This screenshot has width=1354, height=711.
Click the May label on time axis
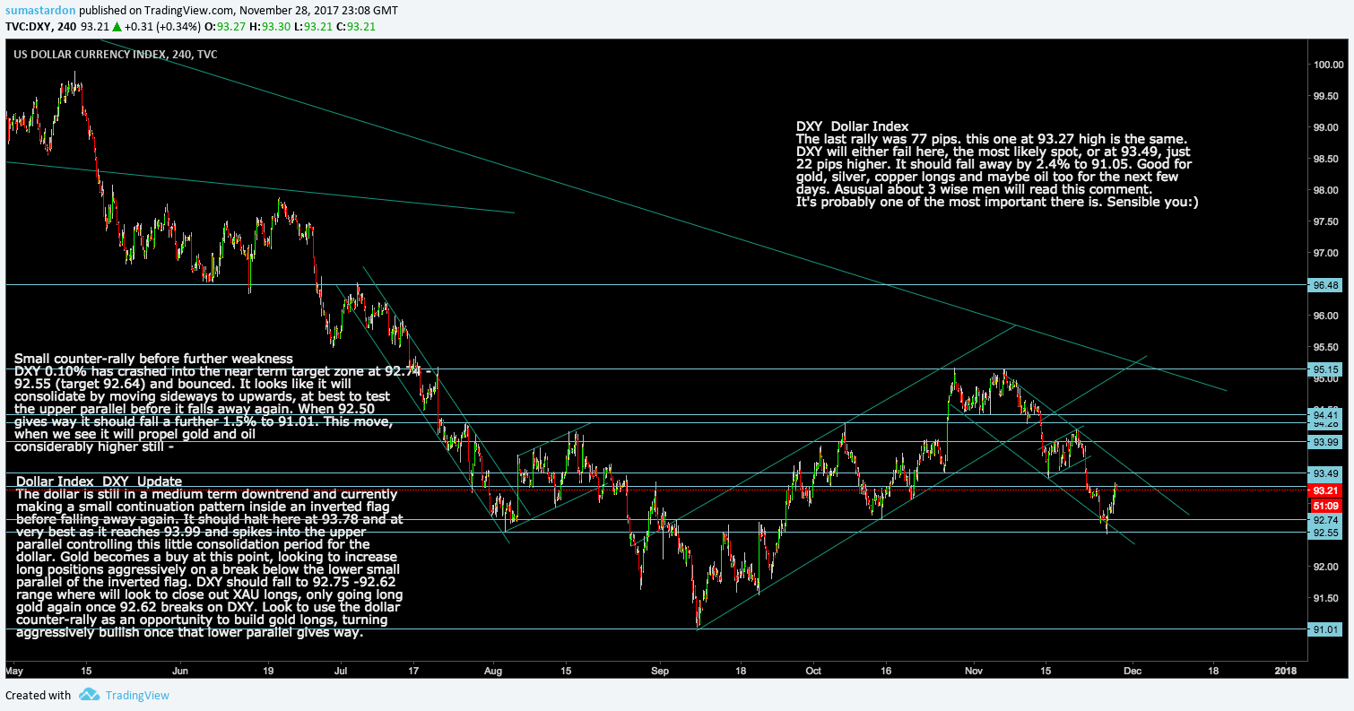click(x=13, y=670)
